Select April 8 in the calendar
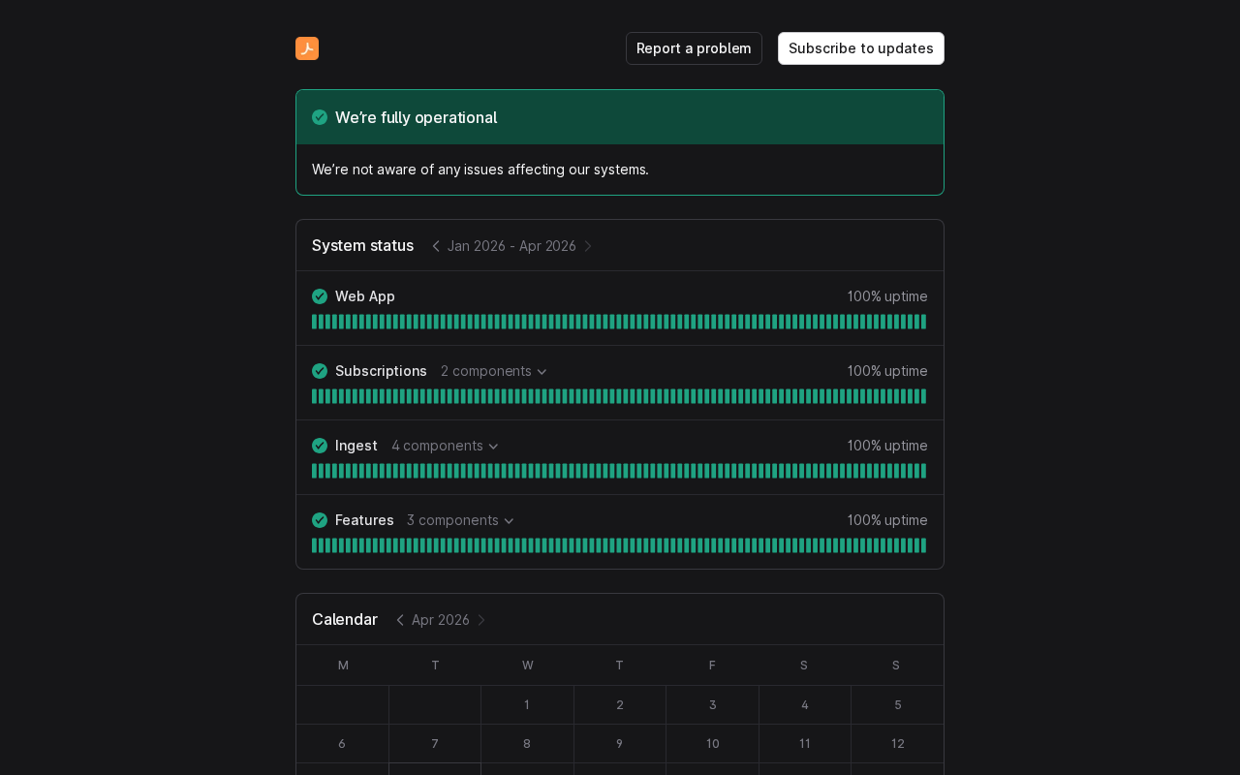 pyautogui.click(x=527, y=744)
